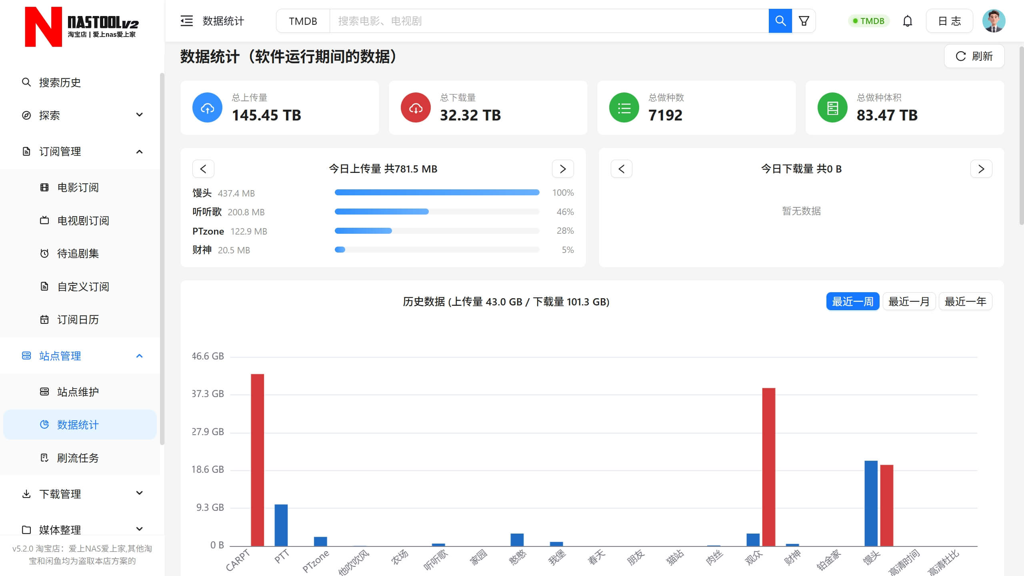Collapse the 订阅管理 sidebar section
Image resolution: width=1024 pixels, height=576 pixels.
click(80, 151)
